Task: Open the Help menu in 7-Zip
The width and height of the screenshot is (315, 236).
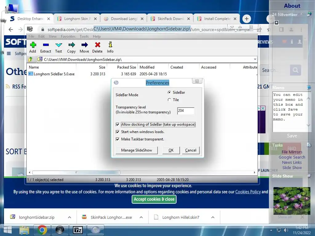Action: click(97, 37)
